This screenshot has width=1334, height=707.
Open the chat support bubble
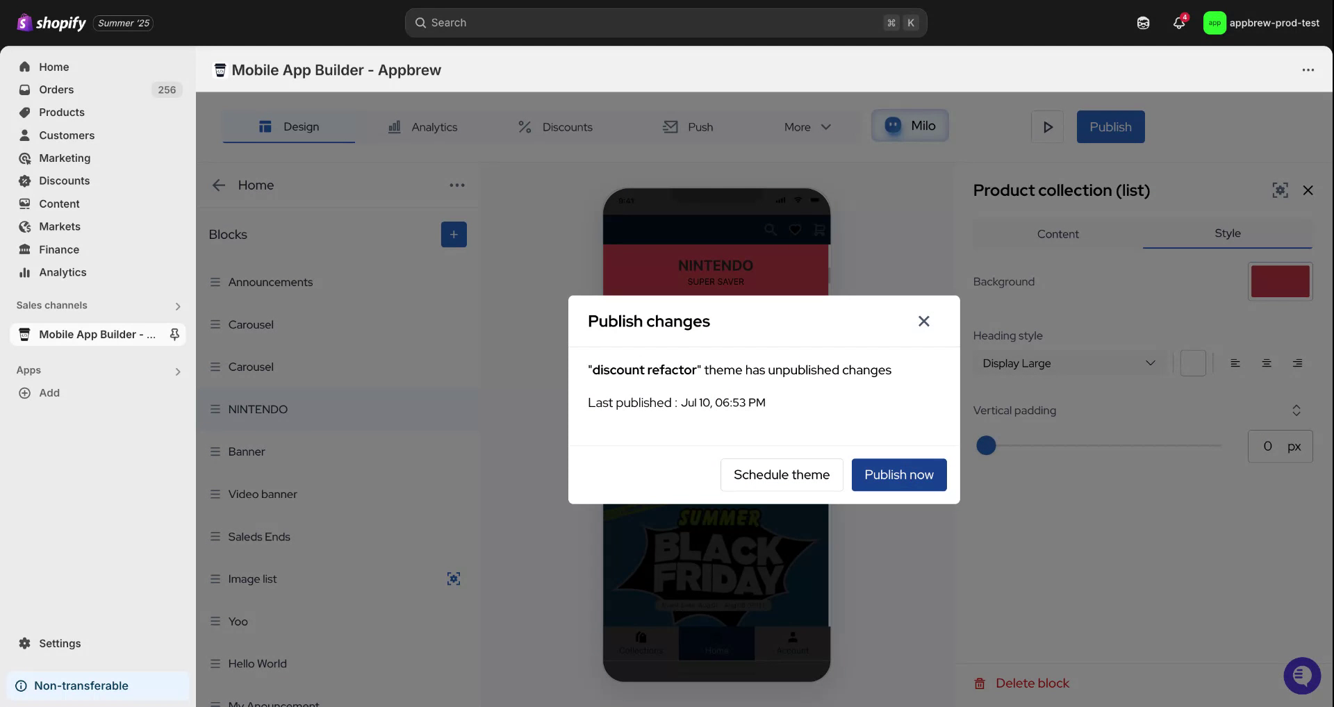[1301, 675]
